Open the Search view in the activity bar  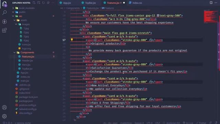coord(4,13)
